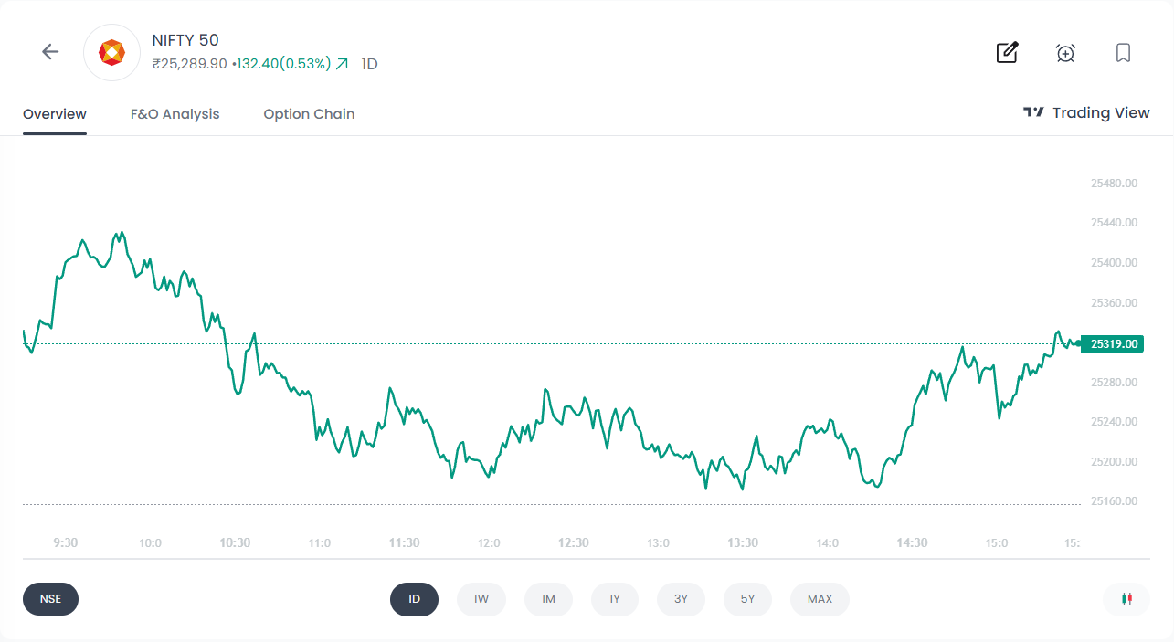The width and height of the screenshot is (1174, 642).
Task: Choose the 1Y chart period
Action: pyautogui.click(x=615, y=599)
